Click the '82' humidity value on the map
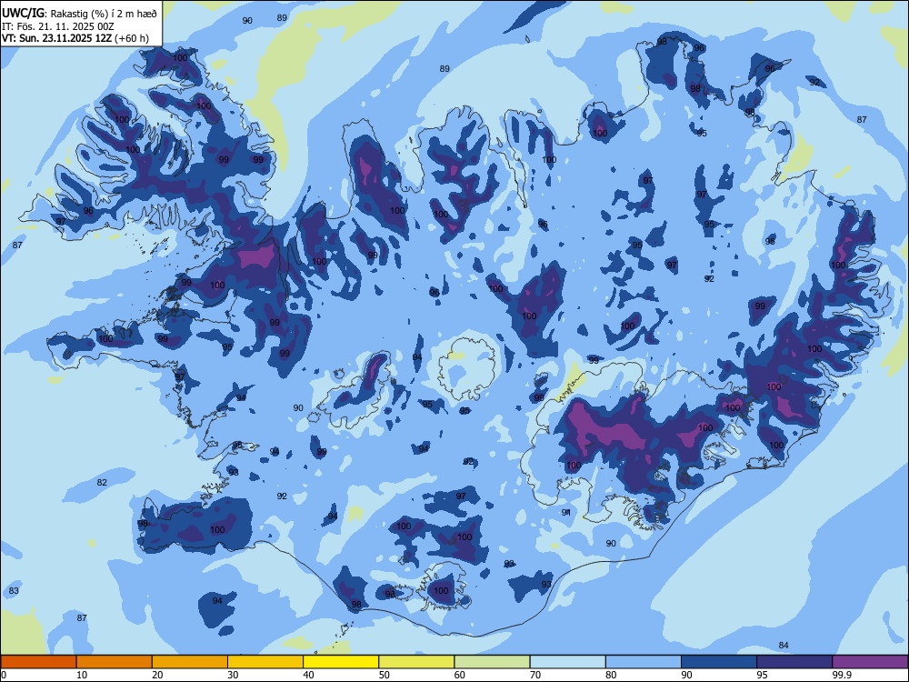 102,483
